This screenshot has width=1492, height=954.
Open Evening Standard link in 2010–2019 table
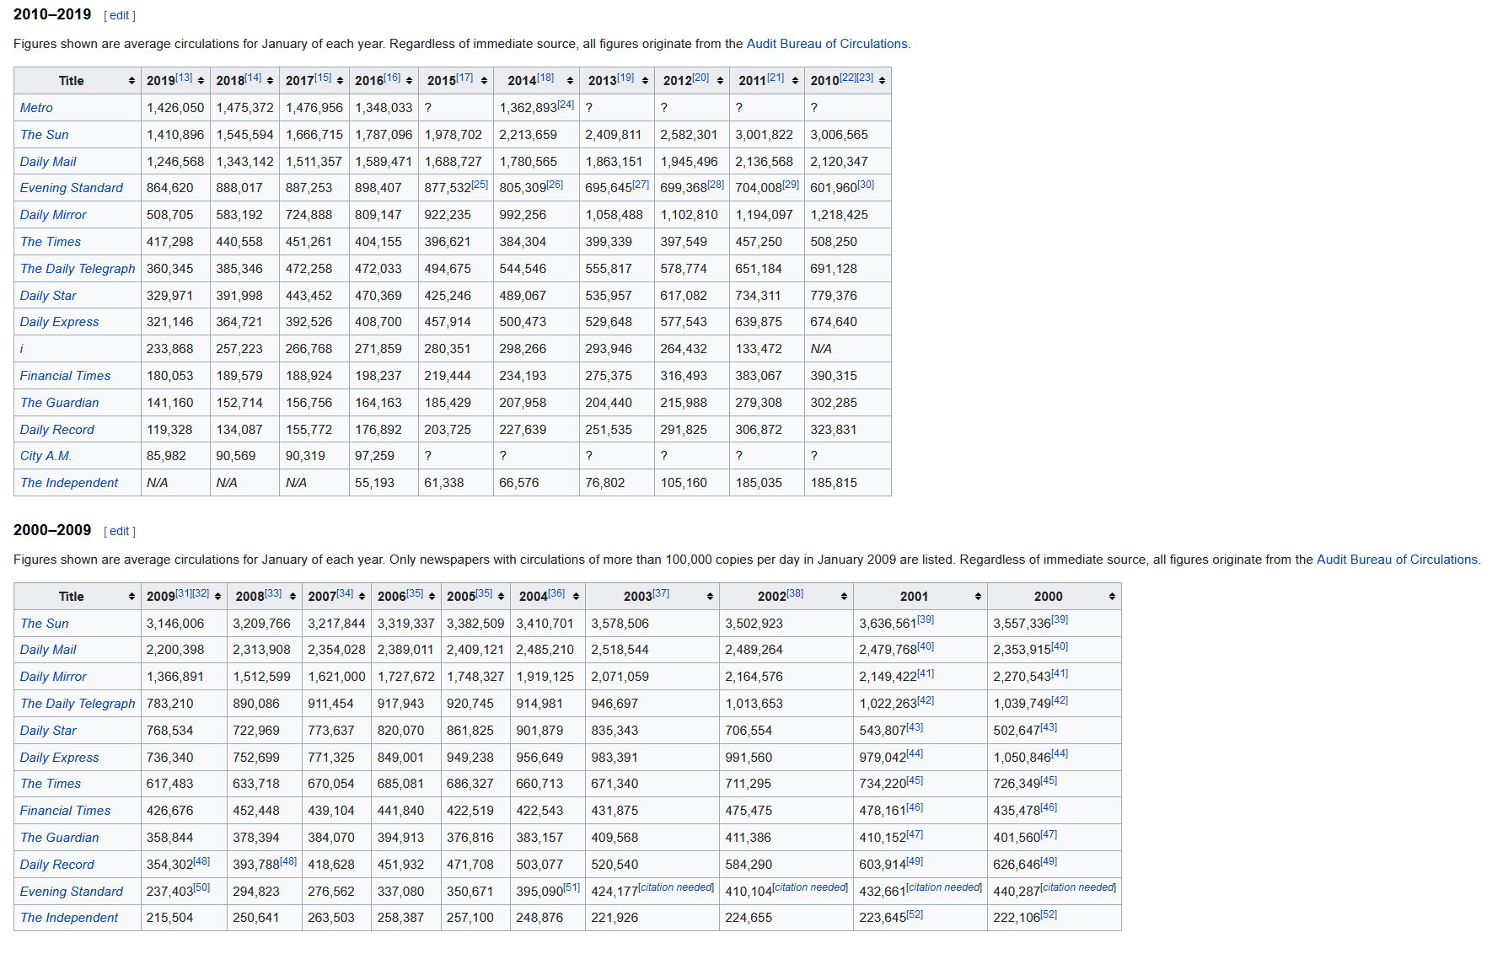(72, 188)
